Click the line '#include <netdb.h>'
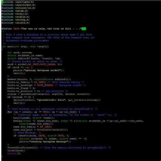 15,11
